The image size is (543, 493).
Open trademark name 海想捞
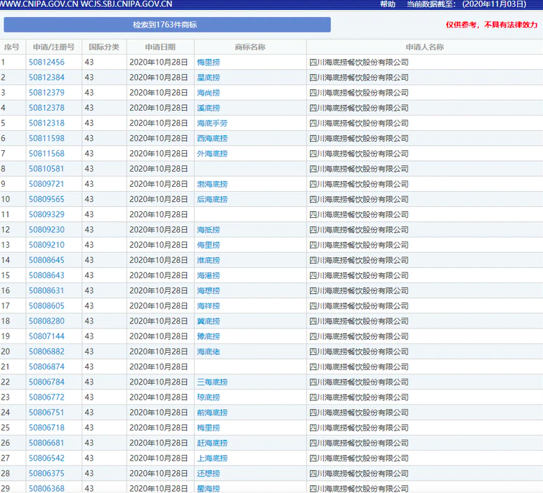[209, 290]
